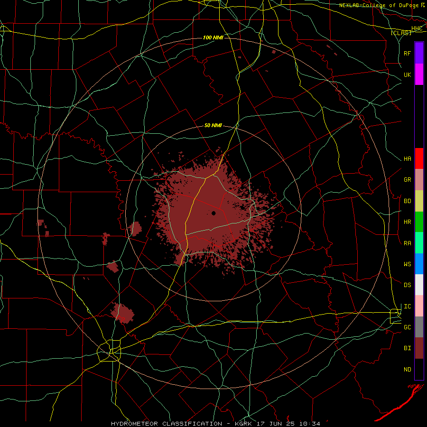Click the "GC" legend label
This screenshot has width=427, height=427.
click(x=407, y=327)
